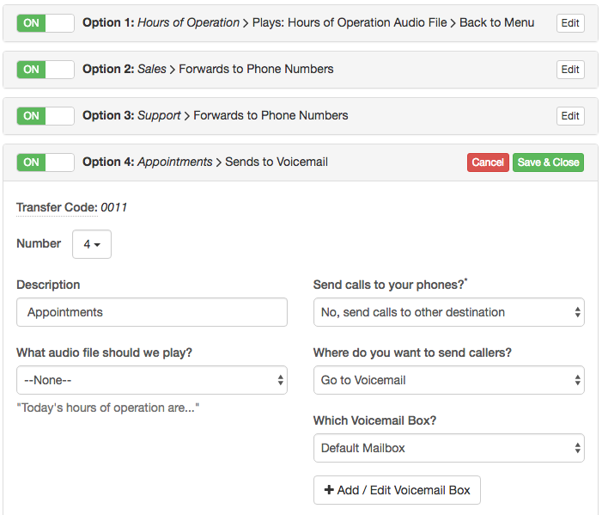602x515 pixels.
Task: Open Edit for Option 2 Sales
Action: coord(570,70)
